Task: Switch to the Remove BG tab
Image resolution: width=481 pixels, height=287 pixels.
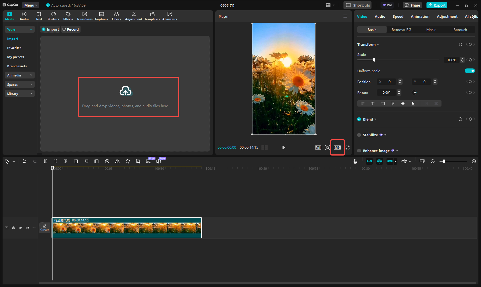Action: tap(401, 30)
